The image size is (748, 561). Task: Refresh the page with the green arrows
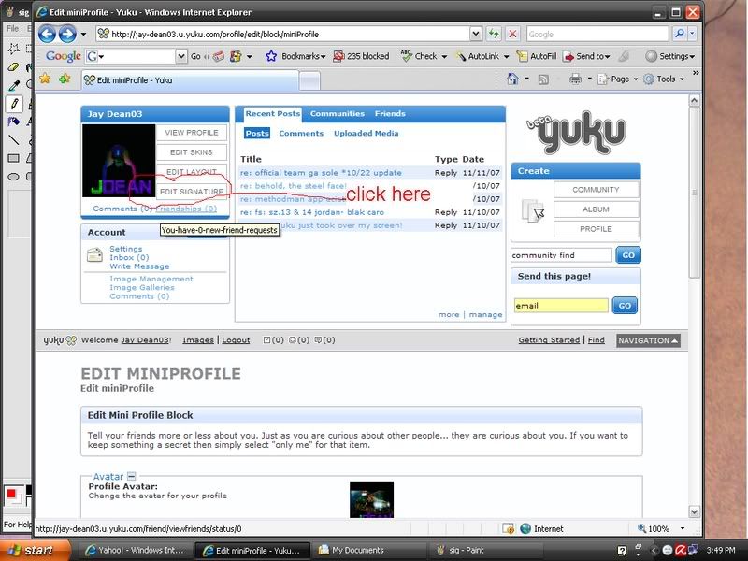click(x=494, y=34)
